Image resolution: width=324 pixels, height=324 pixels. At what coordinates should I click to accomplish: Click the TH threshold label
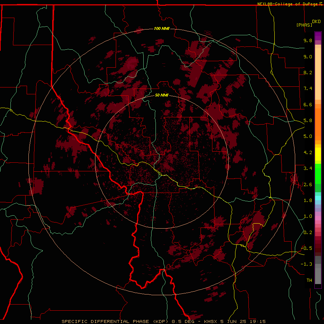coord(309,280)
